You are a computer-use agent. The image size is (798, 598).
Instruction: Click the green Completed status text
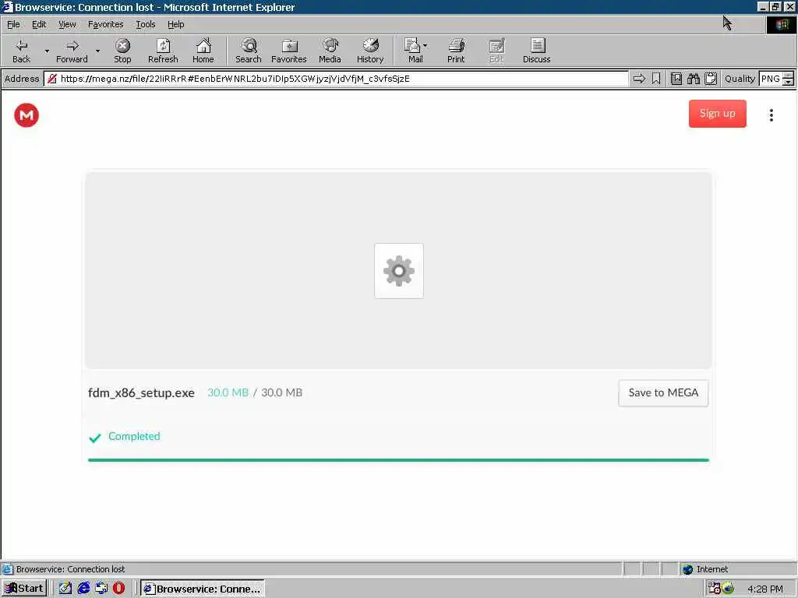click(x=134, y=436)
